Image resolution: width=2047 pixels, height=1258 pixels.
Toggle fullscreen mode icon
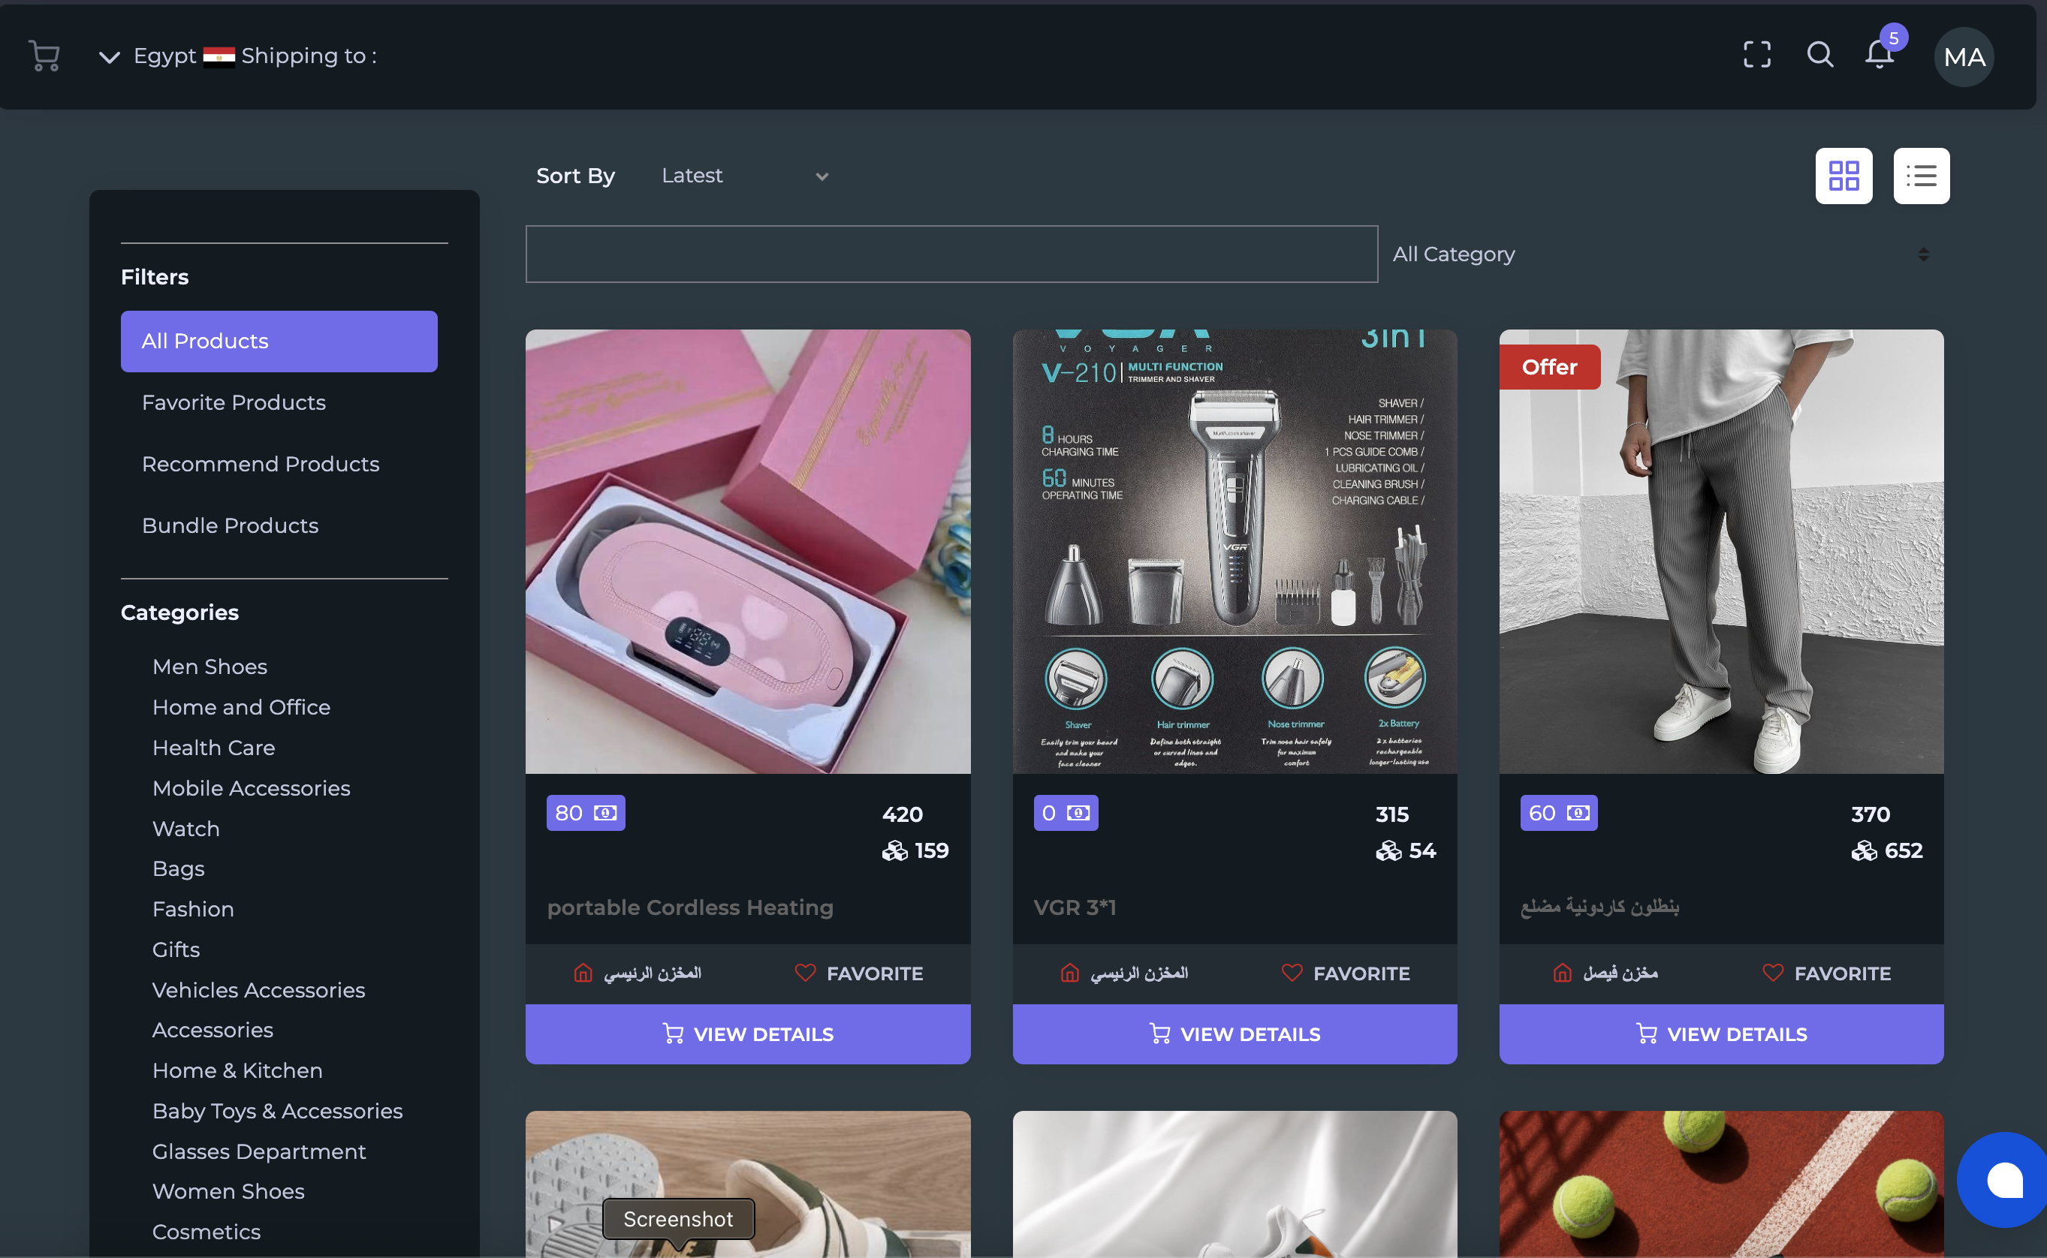click(x=1756, y=55)
